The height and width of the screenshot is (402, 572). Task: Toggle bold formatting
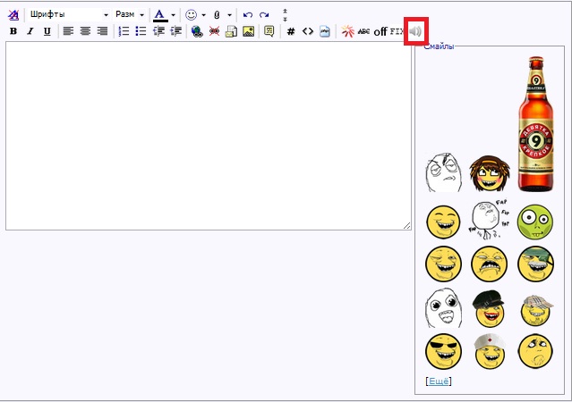point(13,31)
